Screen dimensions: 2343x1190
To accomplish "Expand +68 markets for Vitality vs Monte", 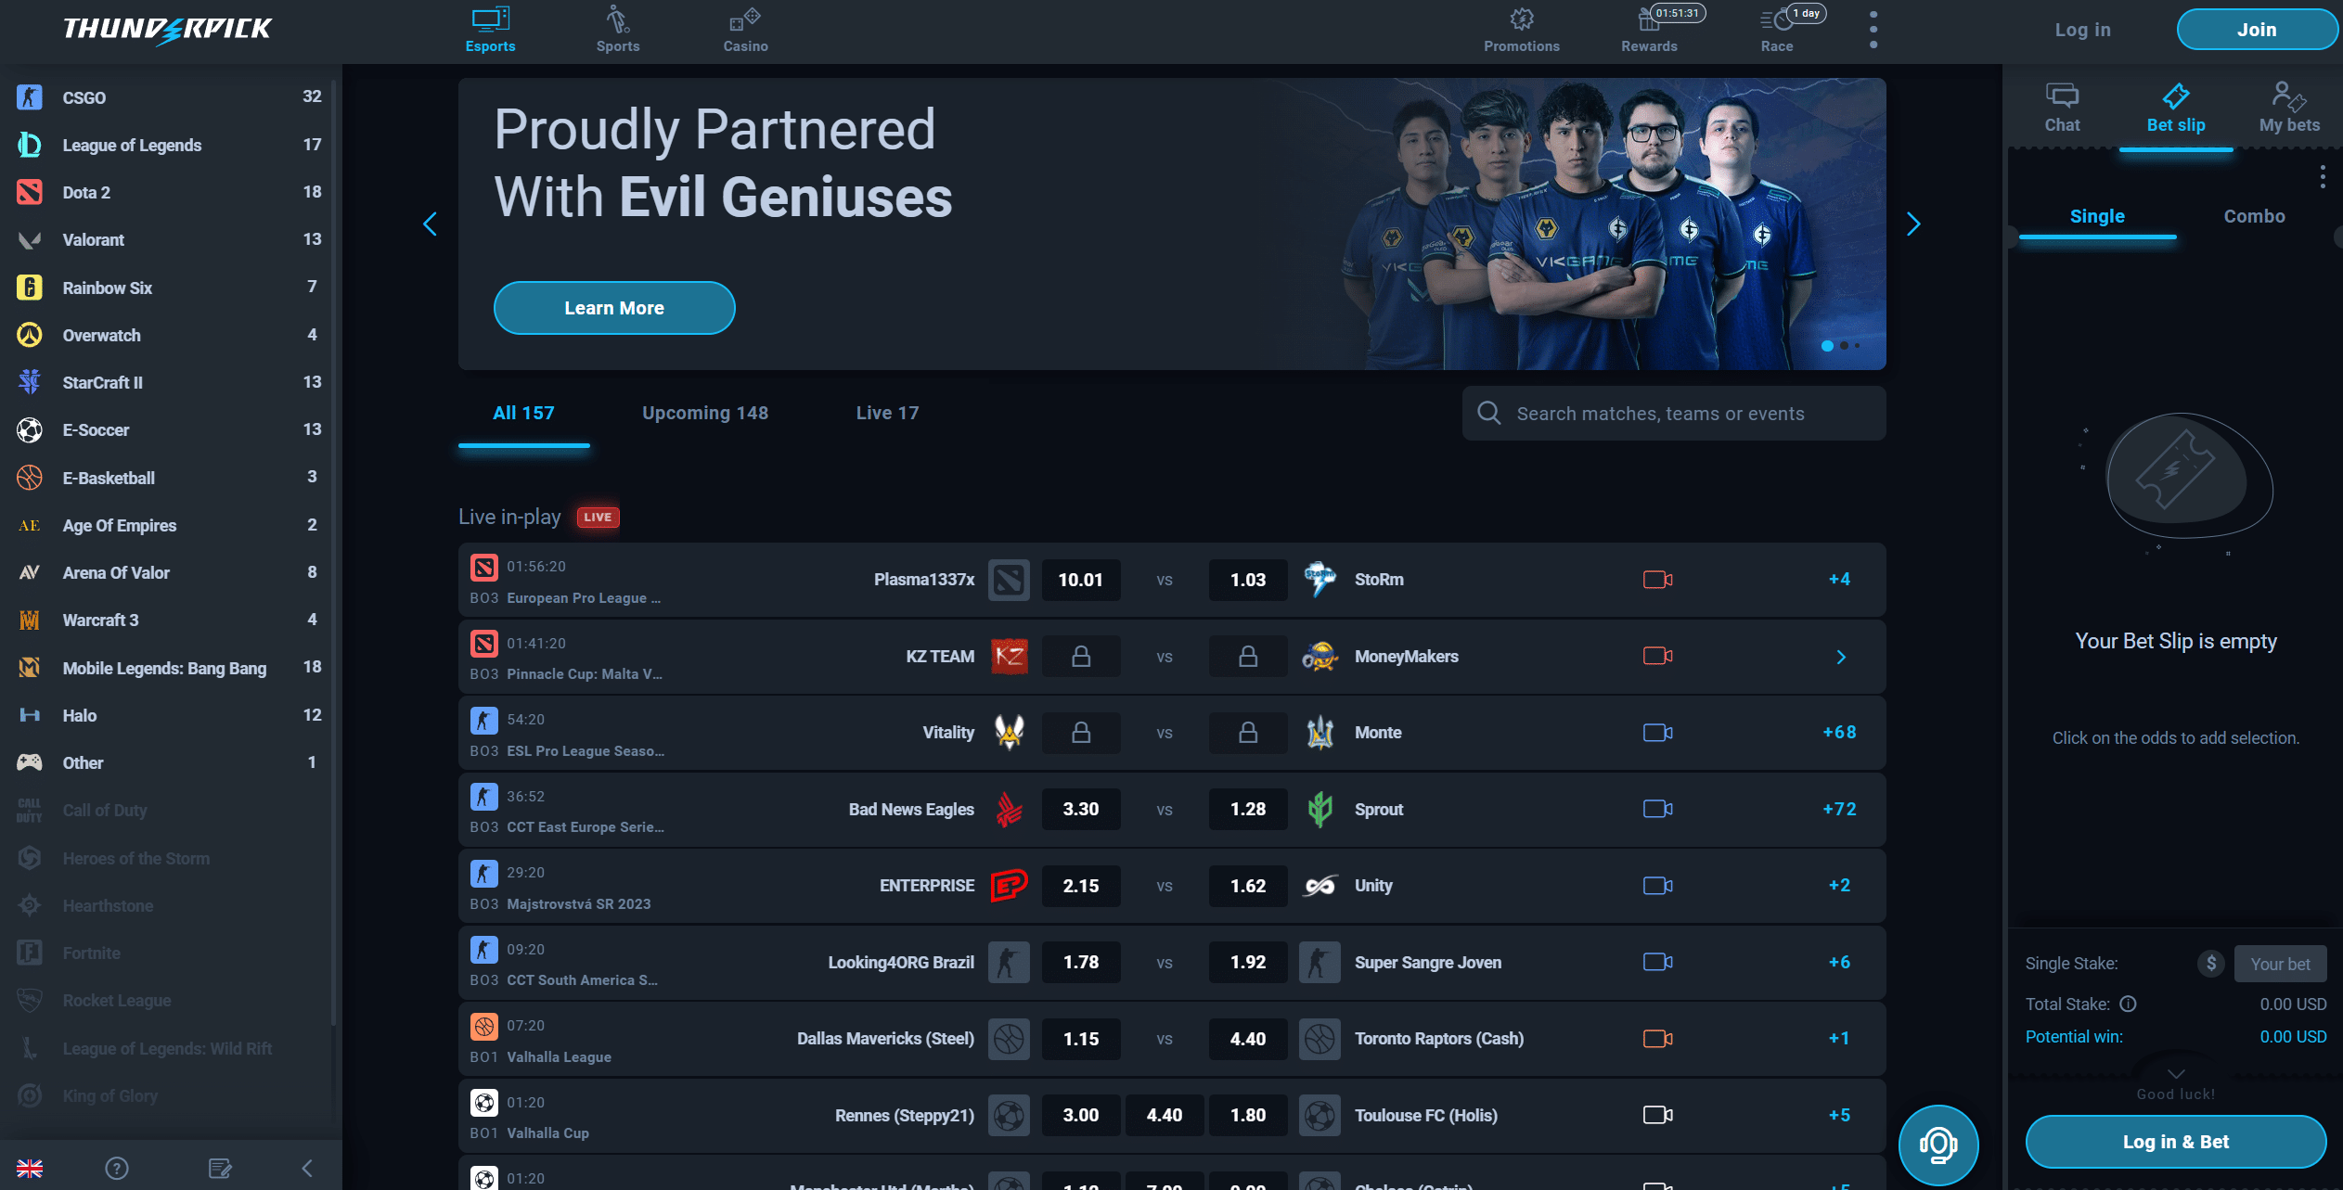I will [x=1839, y=733].
